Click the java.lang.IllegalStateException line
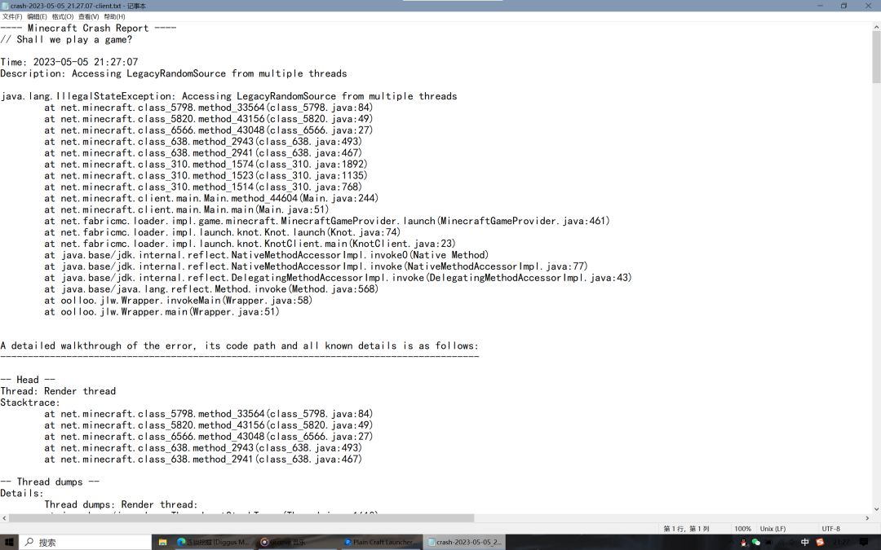Viewport: 881px width, 550px height. click(228, 96)
